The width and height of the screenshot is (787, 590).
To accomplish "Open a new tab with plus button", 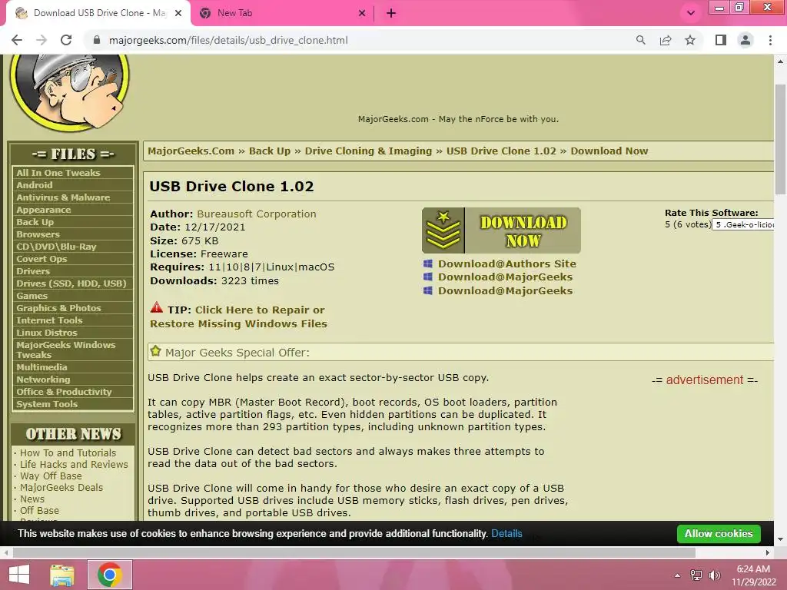I will [x=391, y=14].
